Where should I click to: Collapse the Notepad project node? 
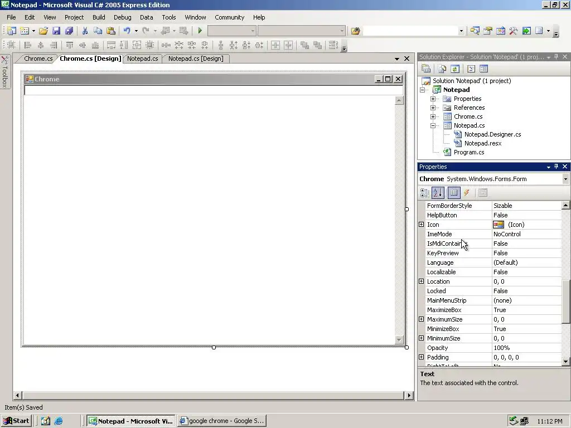(423, 90)
